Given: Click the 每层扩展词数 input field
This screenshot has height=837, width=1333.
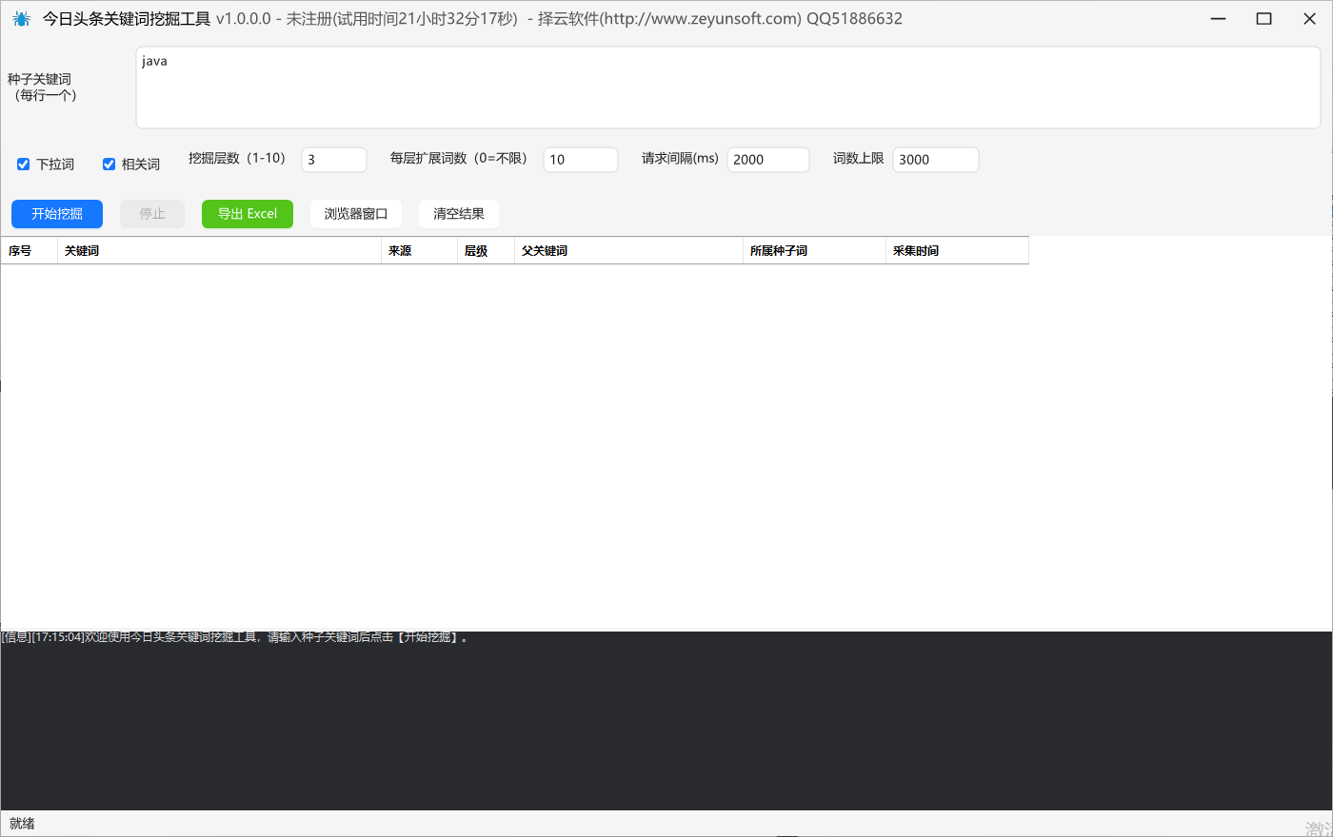Looking at the screenshot, I should [581, 160].
